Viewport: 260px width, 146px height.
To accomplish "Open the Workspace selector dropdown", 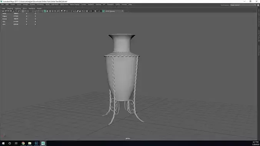I will 243,5.
